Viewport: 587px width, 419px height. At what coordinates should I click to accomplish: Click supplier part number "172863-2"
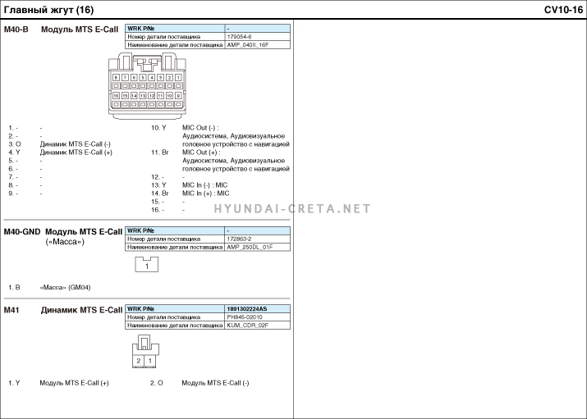point(239,239)
